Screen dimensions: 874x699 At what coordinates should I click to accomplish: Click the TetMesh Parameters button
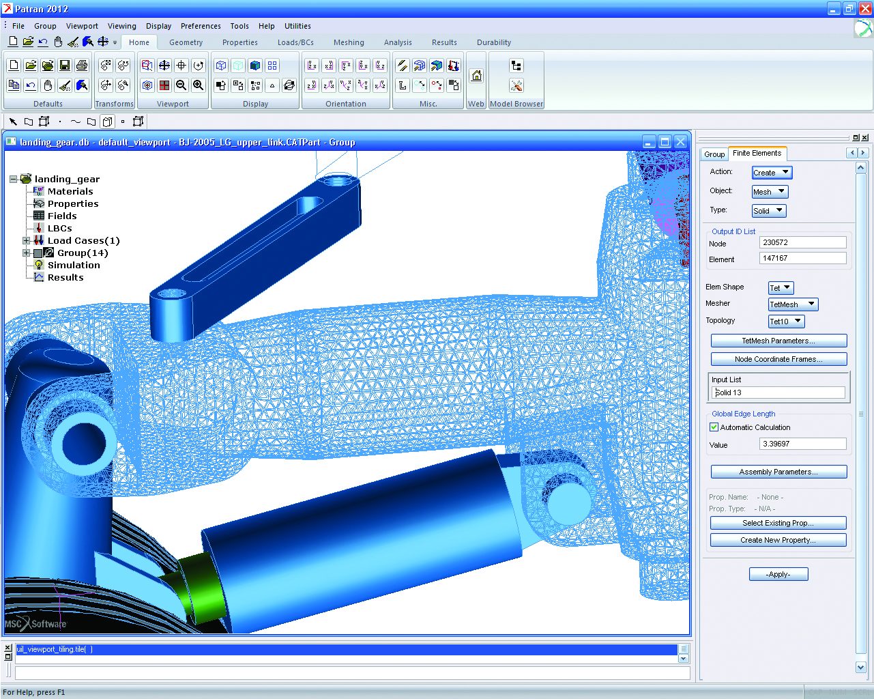[778, 341]
